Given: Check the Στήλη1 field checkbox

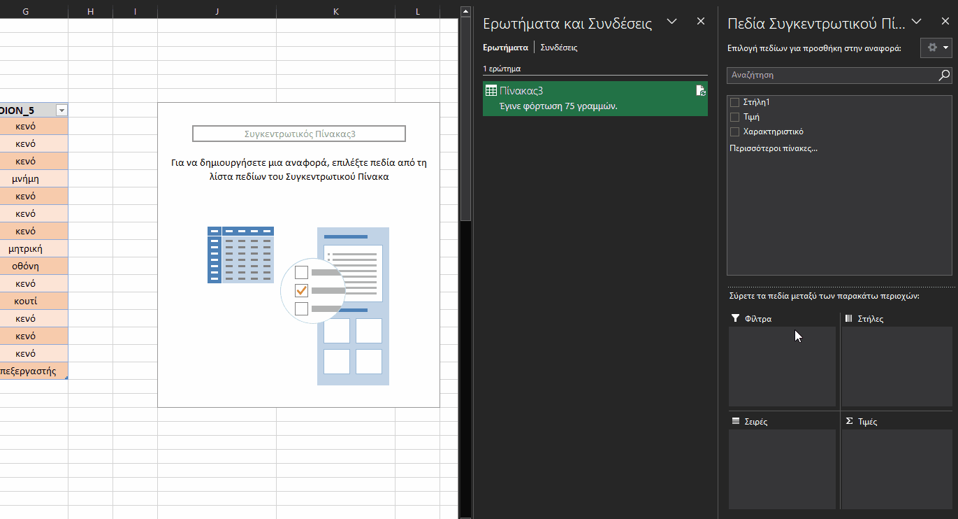Looking at the screenshot, I should pos(734,101).
